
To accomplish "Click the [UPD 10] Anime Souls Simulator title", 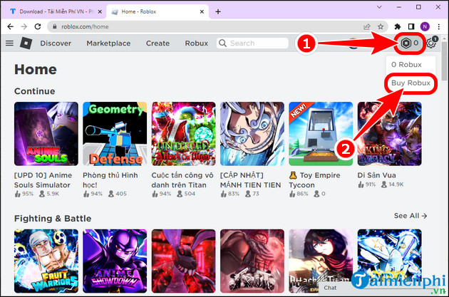I will (43, 180).
